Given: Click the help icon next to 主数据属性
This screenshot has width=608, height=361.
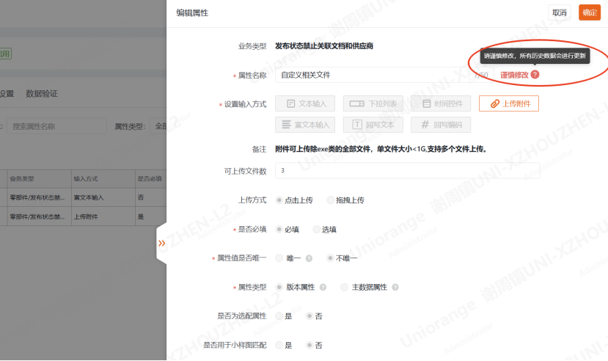Looking at the screenshot, I should point(395,287).
